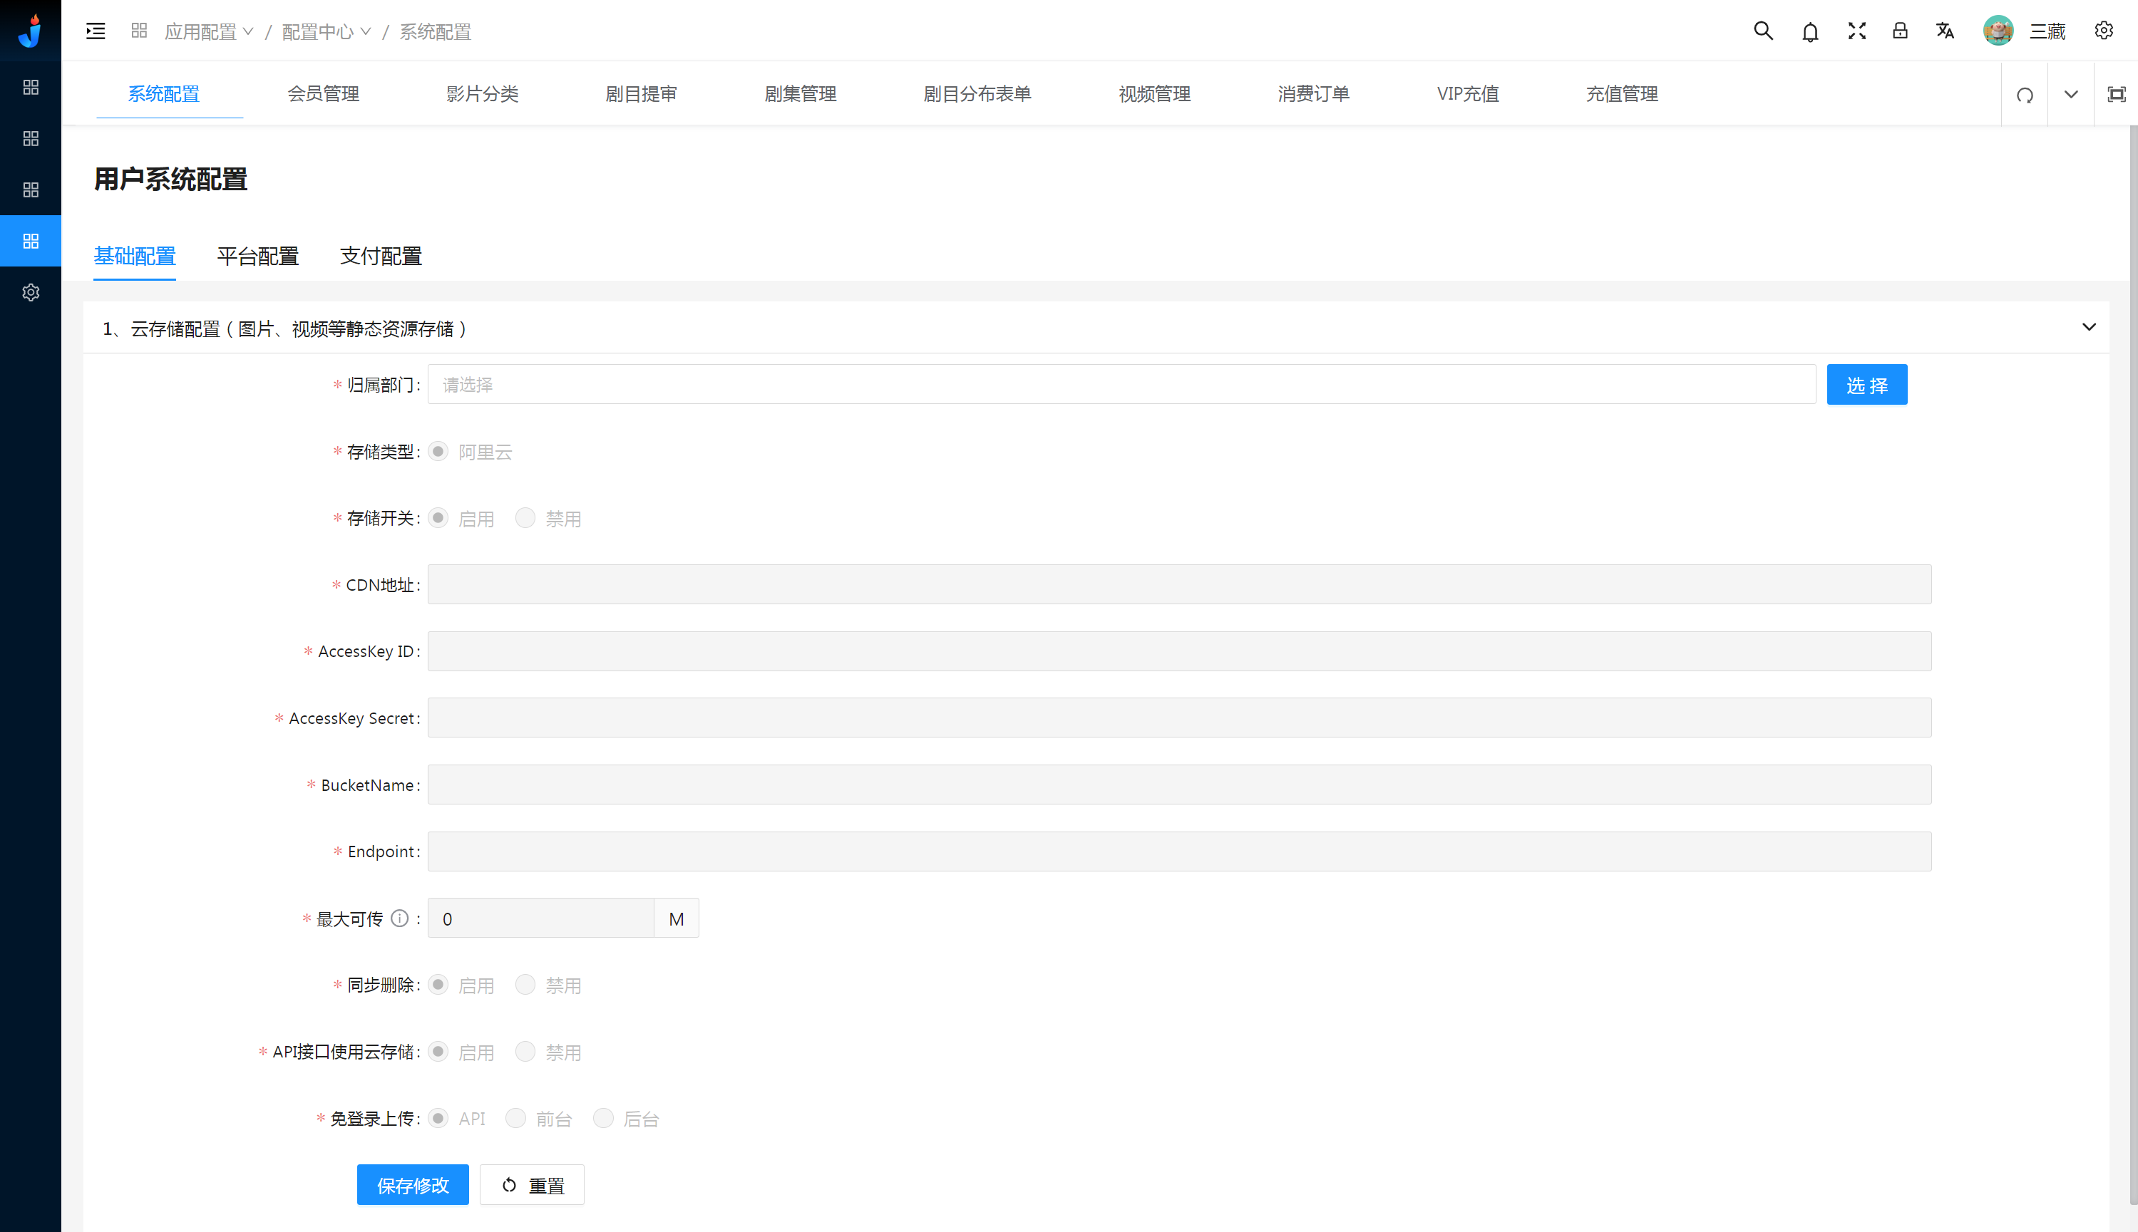Viewport: 2138px width, 1232px height.
Task: Open settings gear in left sidebar
Action: (x=31, y=293)
